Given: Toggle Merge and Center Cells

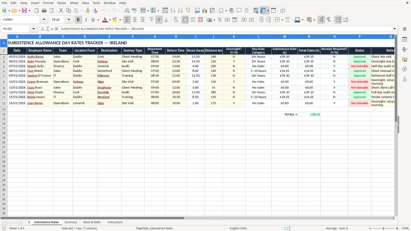Looking at the screenshot, I should (x=185, y=20).
